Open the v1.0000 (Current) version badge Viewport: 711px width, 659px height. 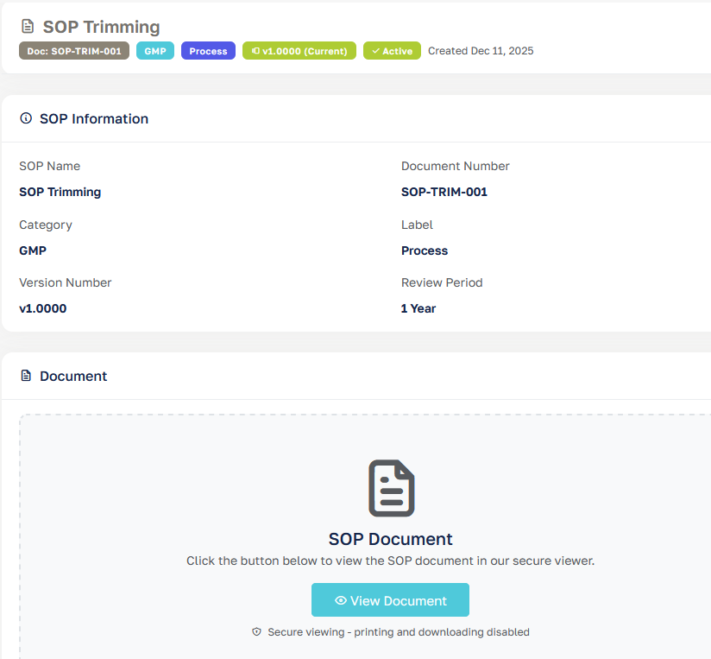pos(299,51)
